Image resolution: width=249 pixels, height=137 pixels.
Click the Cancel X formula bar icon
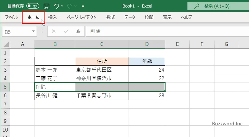pos(54,31)
